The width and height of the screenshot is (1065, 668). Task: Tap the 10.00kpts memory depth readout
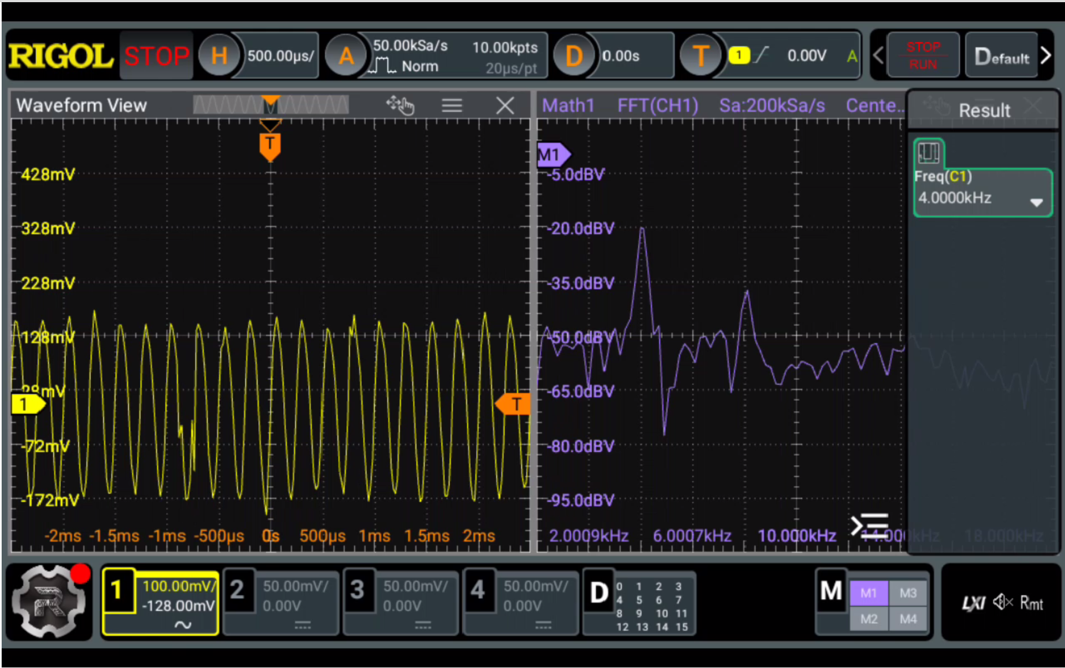pos(505,47)
